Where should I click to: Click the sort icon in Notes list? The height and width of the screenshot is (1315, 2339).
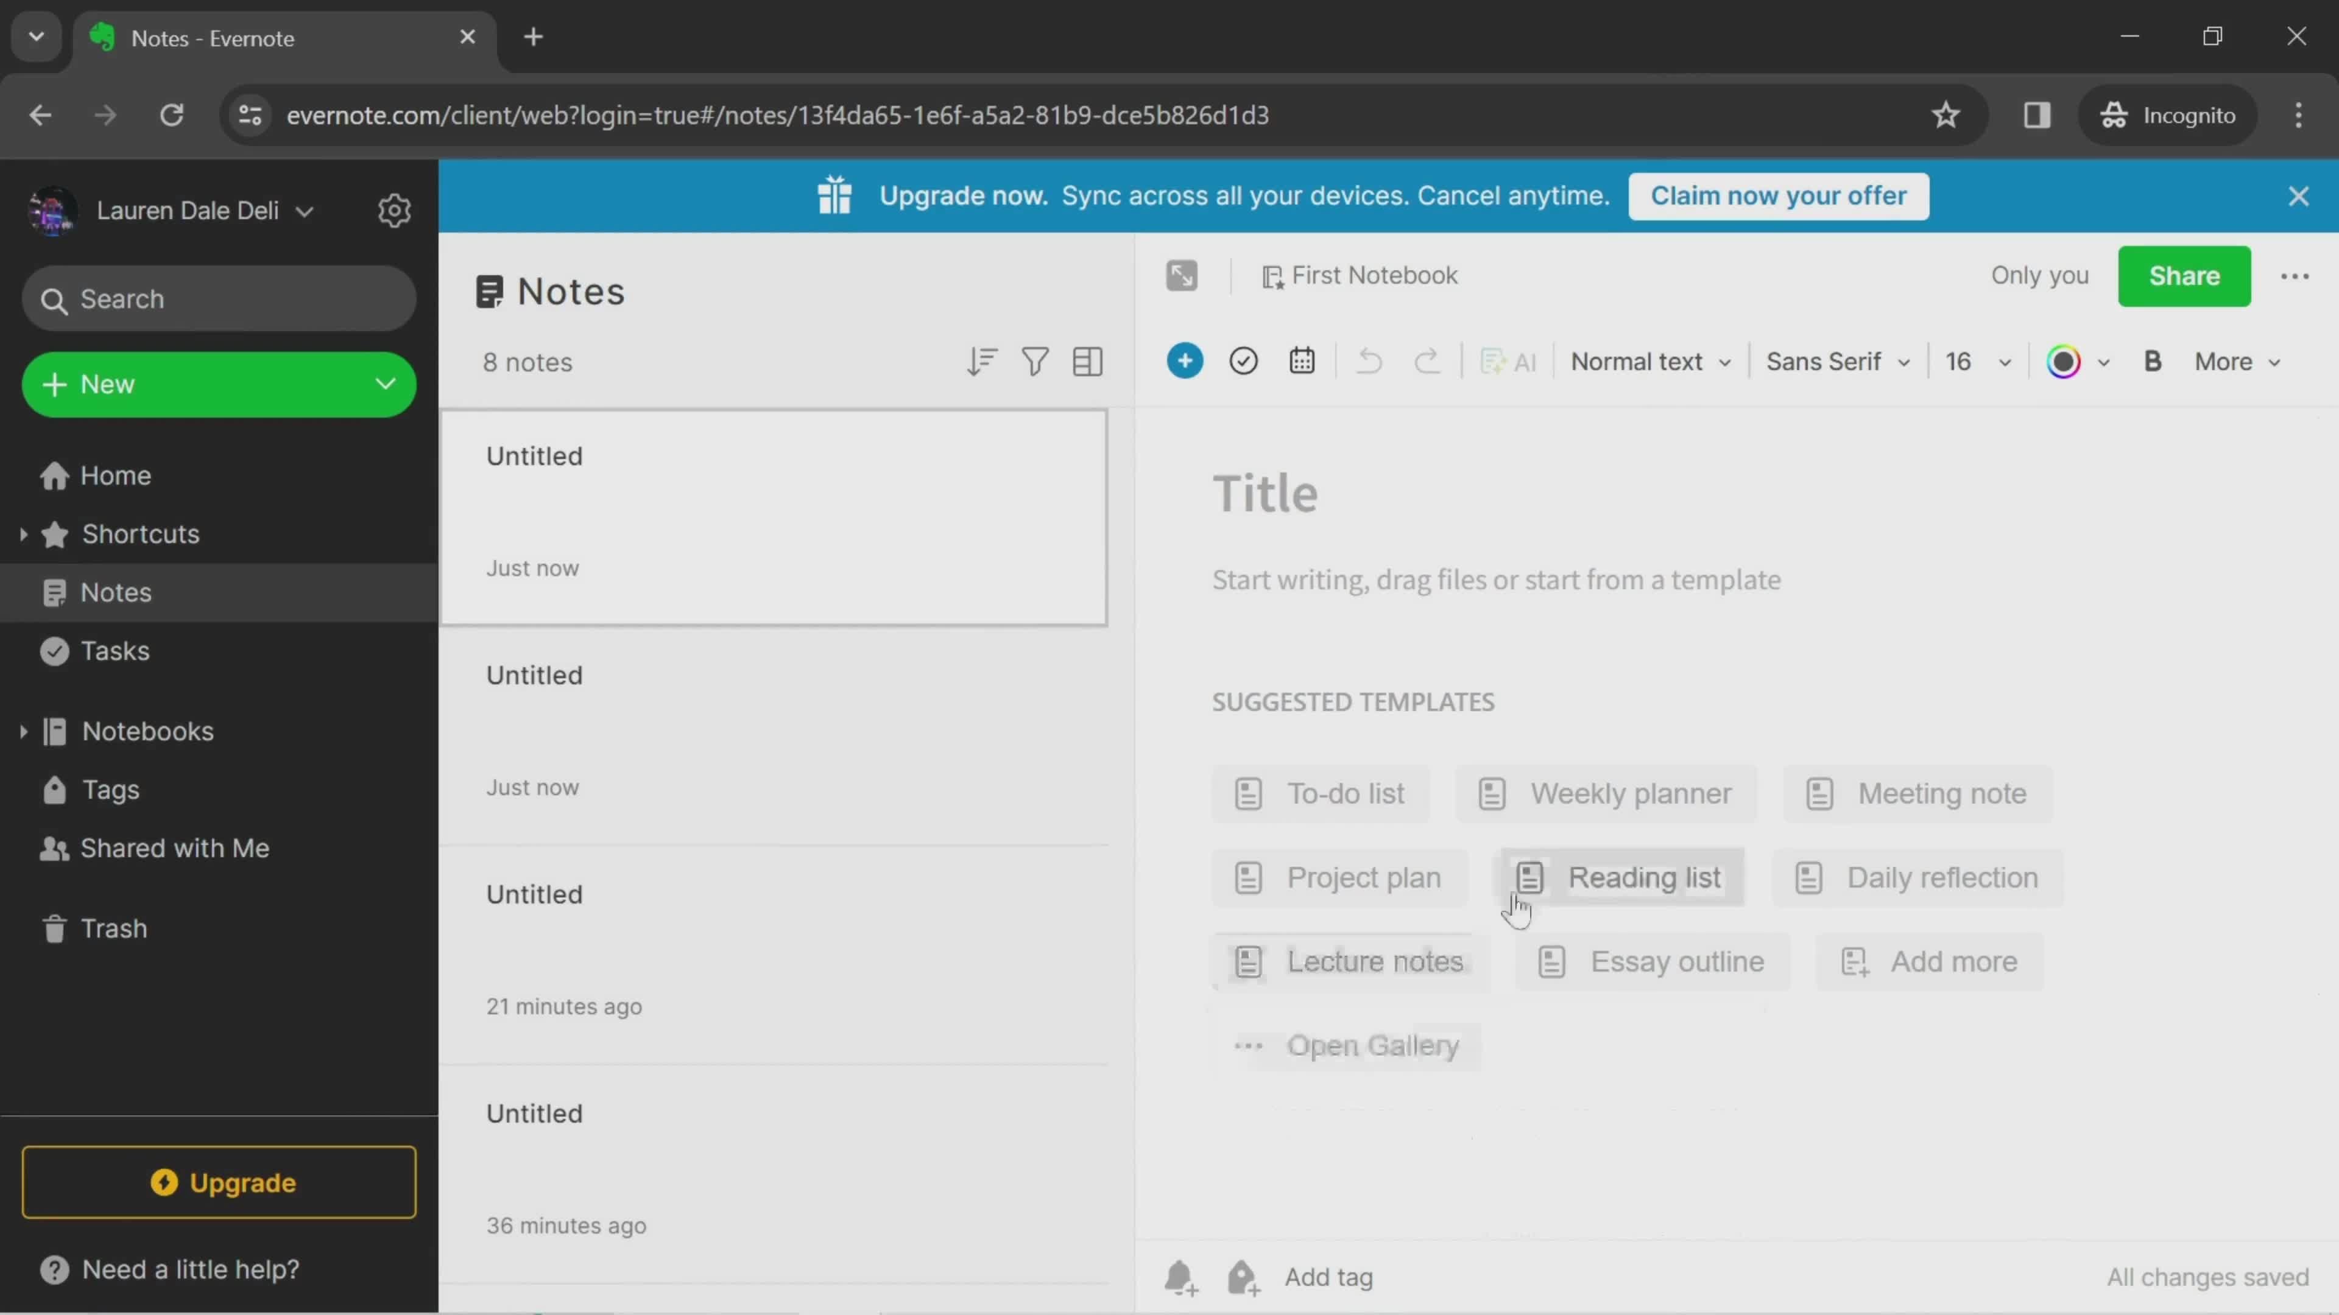(x=981, y=361)
